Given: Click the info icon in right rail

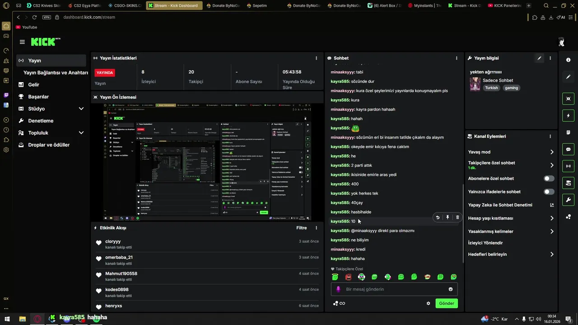Looking at the screenshot, I should click(x=568, y=60).
